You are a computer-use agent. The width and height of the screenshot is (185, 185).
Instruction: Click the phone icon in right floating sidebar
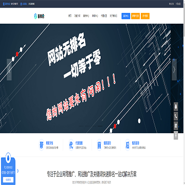click(x=176, y=117)
